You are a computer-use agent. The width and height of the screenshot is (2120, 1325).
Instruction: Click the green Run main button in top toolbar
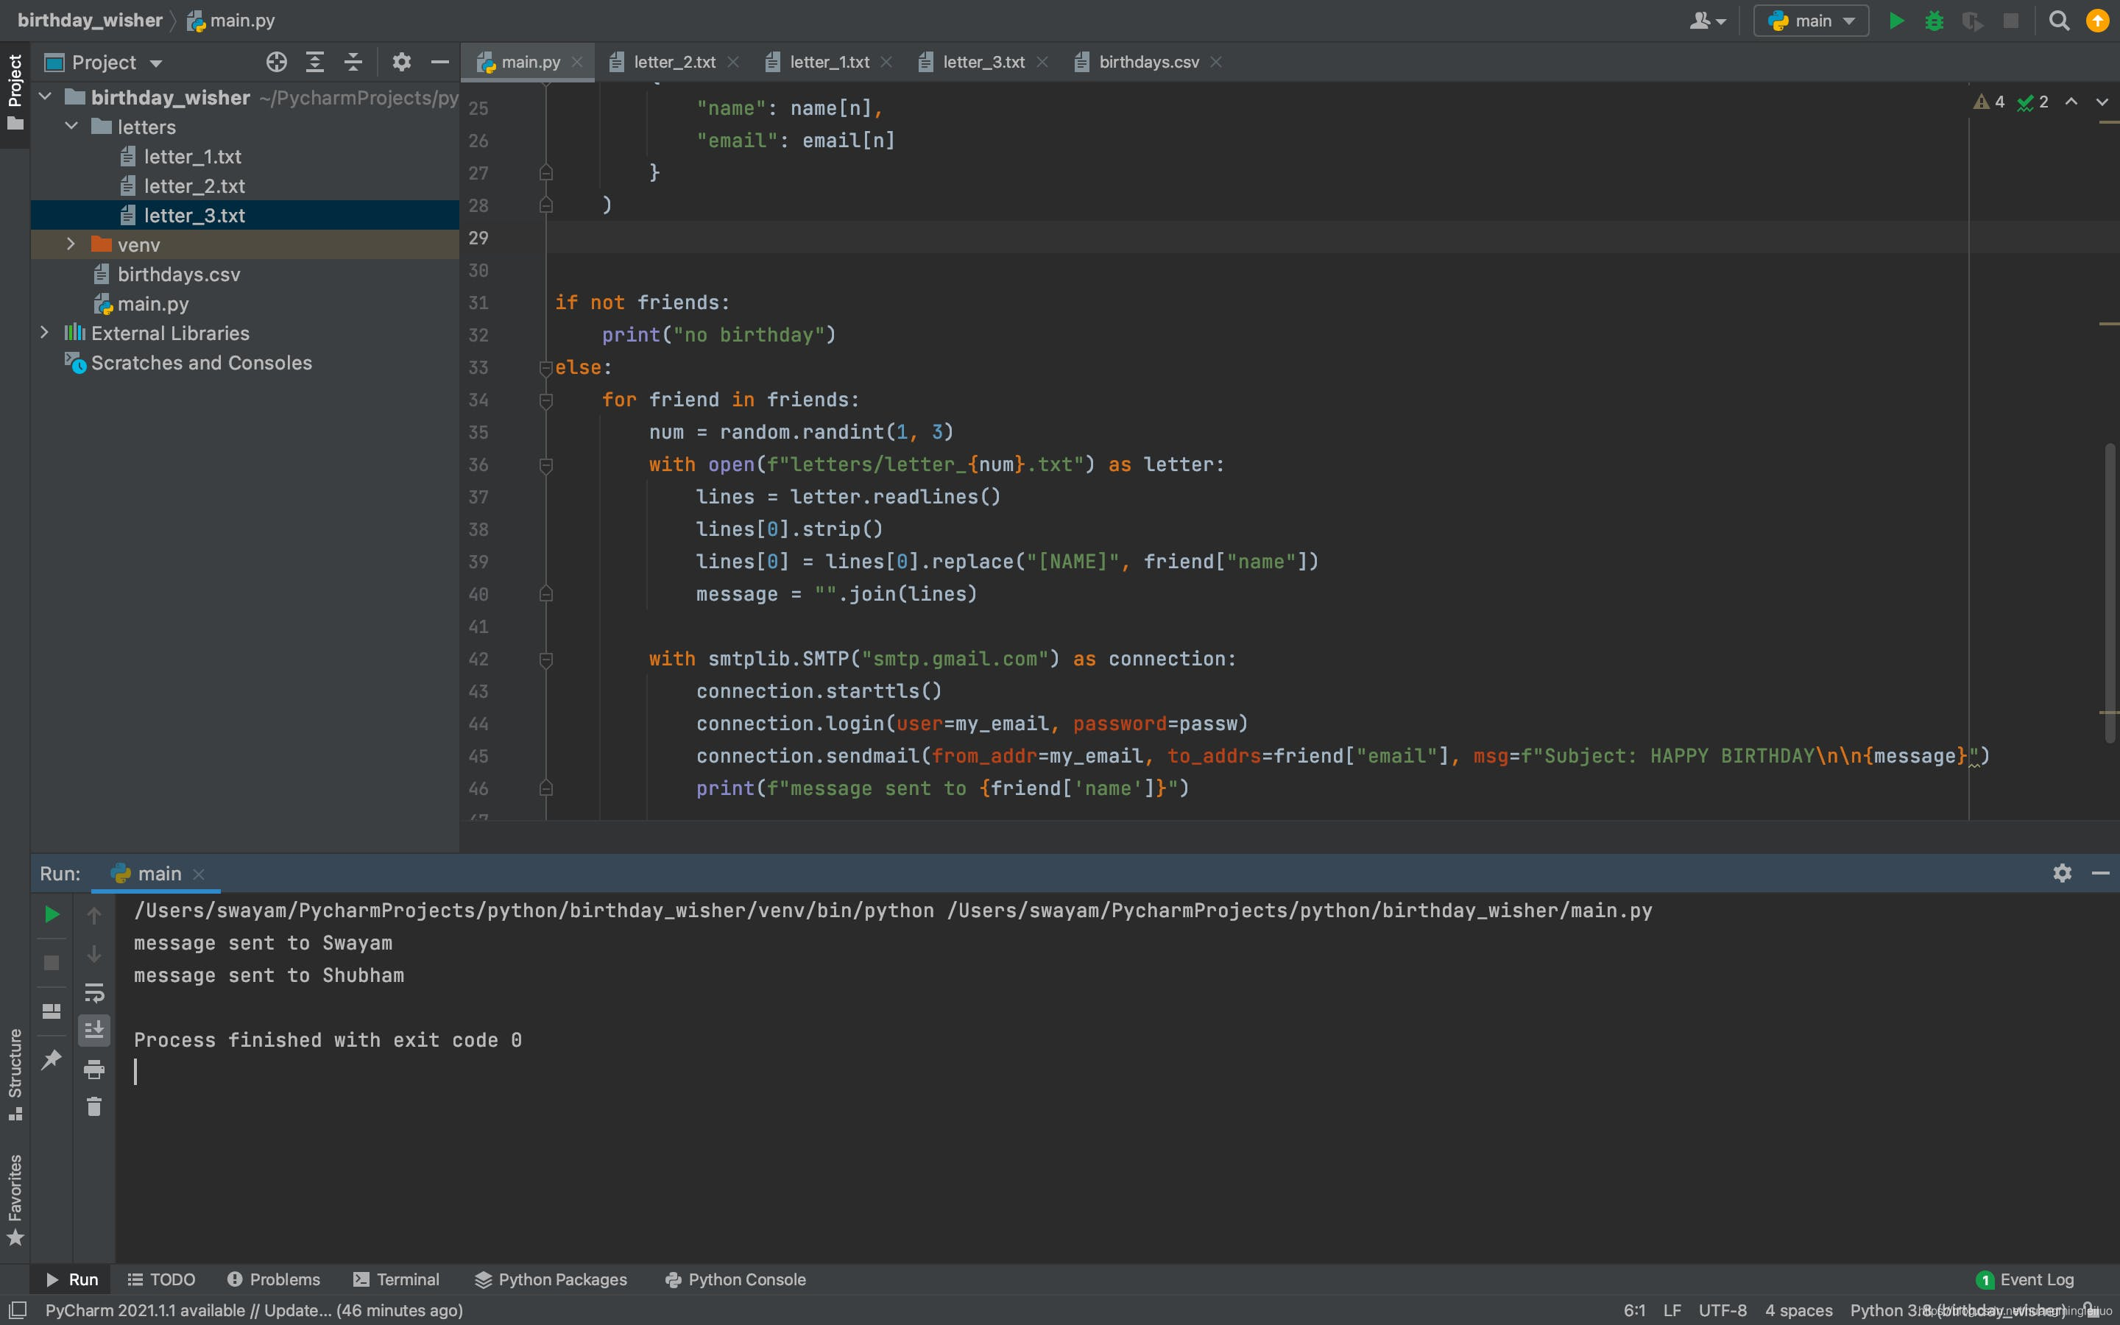[1895, 21]
